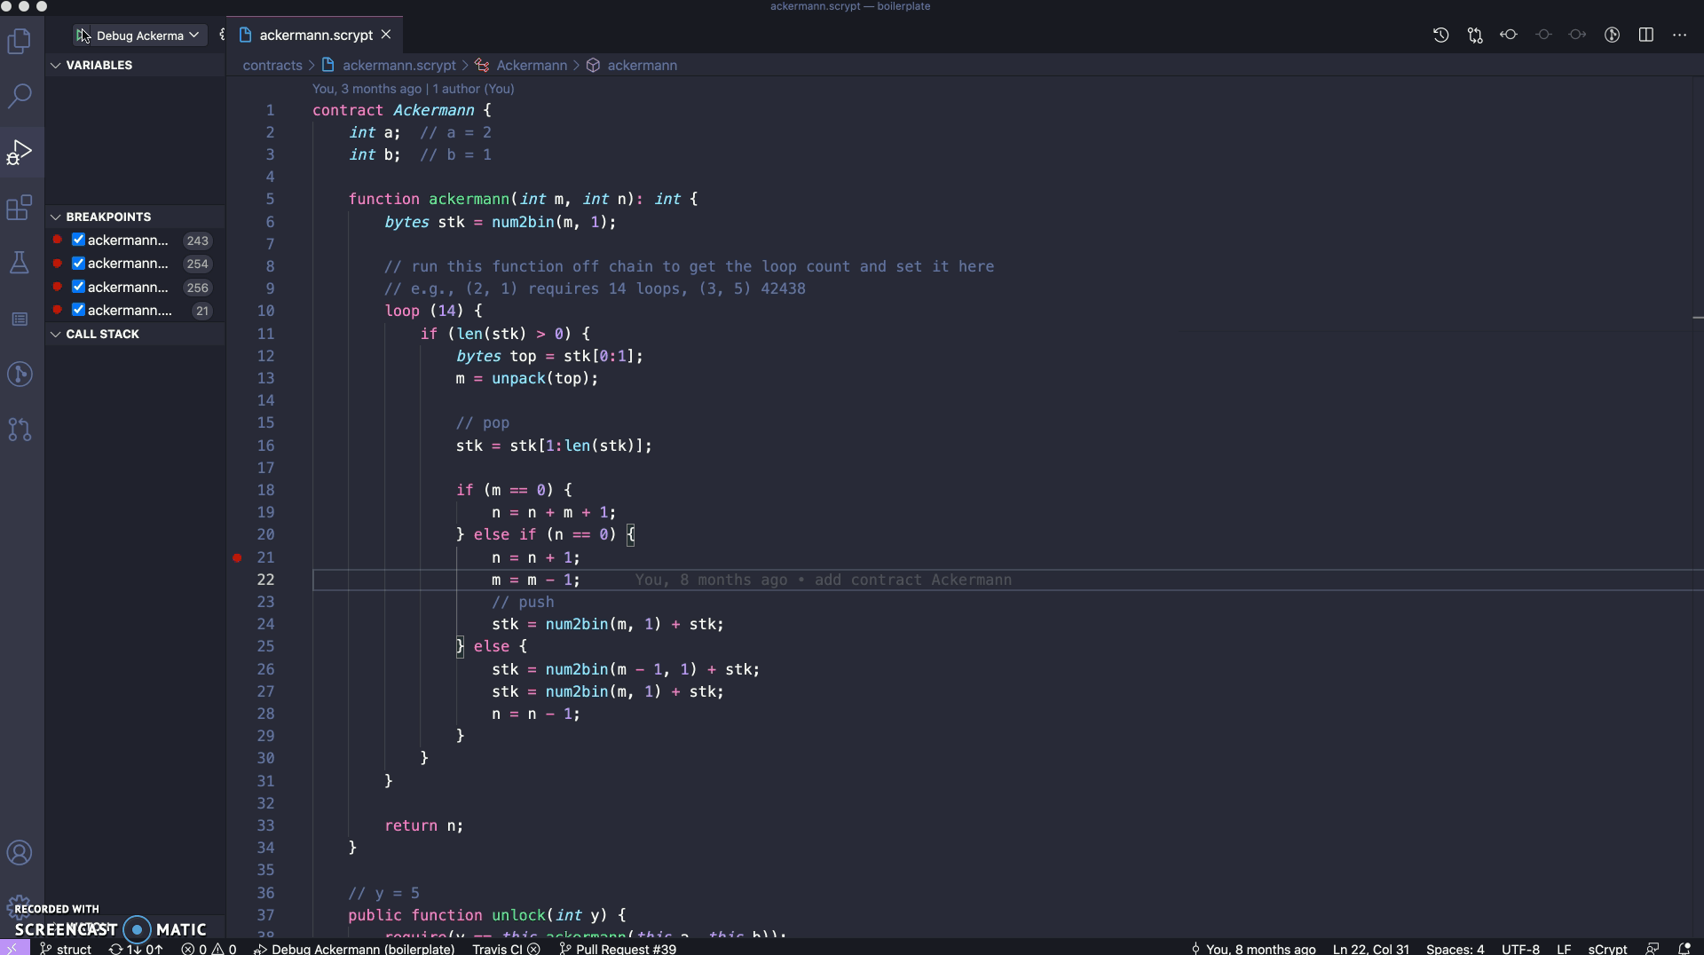The height and width of the screenshot is (955, 1704).
Task: Open Debug Ackermann (boilerplate) in status bar
Action: point(354,949)
